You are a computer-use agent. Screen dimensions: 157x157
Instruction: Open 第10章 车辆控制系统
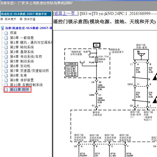[x=26, y=85]
